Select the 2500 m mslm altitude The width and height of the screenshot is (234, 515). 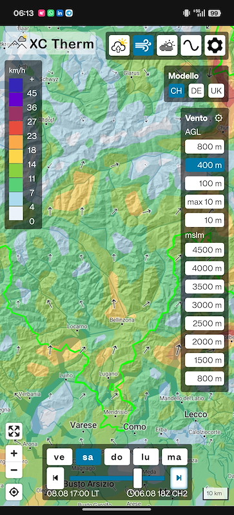pos(205,323)
